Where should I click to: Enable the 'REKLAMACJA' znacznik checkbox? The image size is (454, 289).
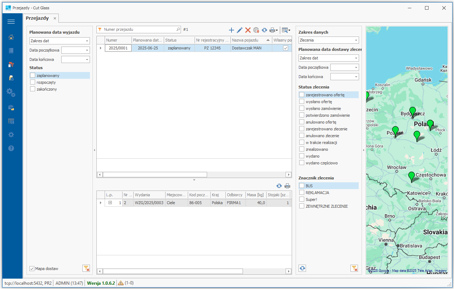302,193
